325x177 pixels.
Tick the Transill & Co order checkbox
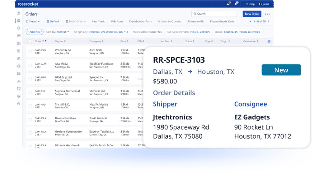point(30,106)
